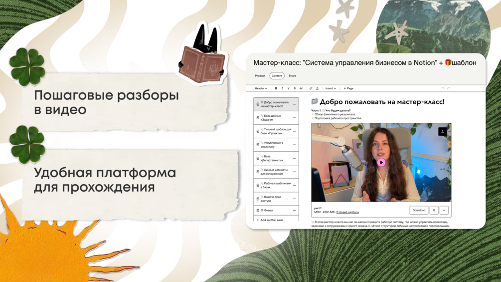Select the 'База «Департаменты»' page
Image resolution: width=501 pixels, height=282 pixels.
pos(276,158)
